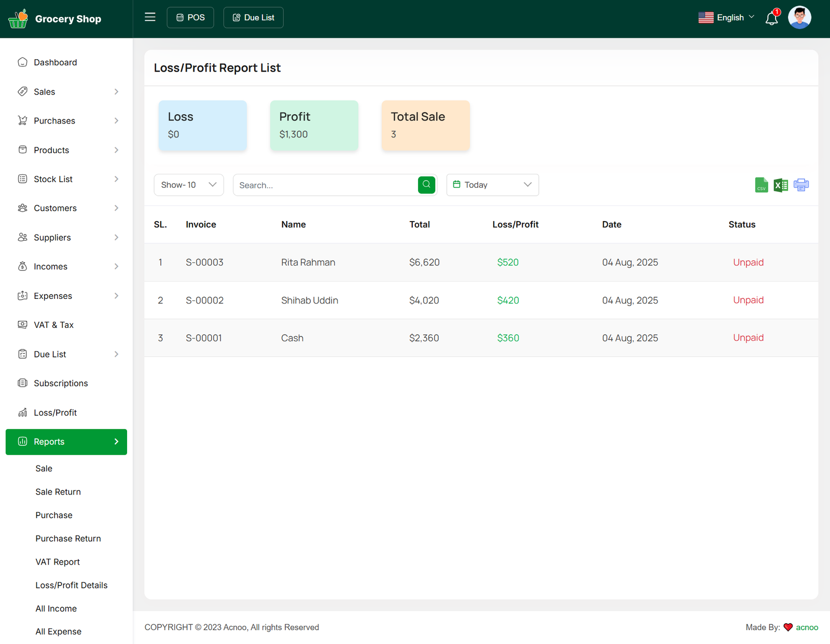Change language from English dropdown
The width and height of the screenshot is (830, 644).
coord(726,18)
